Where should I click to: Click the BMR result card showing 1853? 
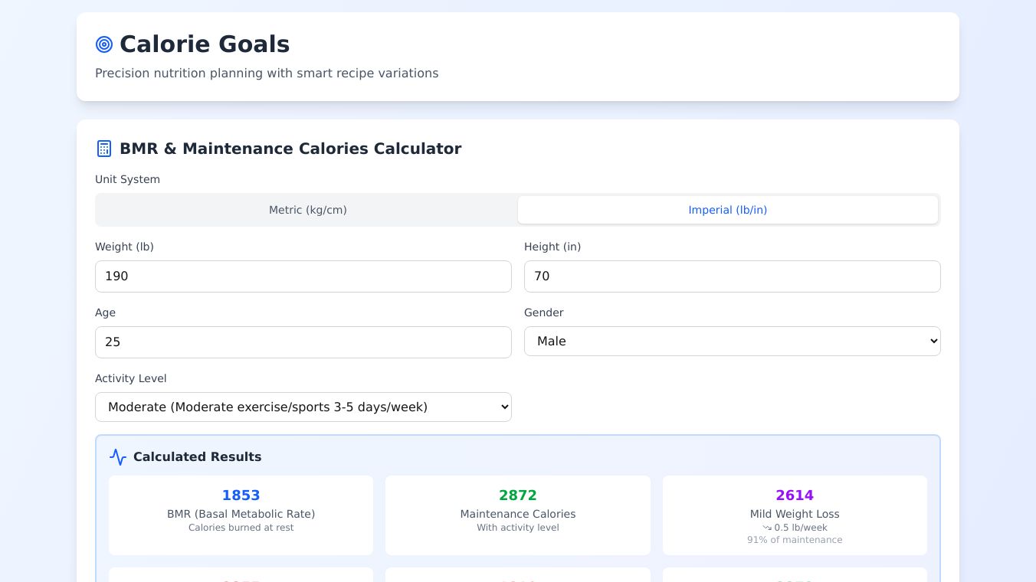[241, 515]
